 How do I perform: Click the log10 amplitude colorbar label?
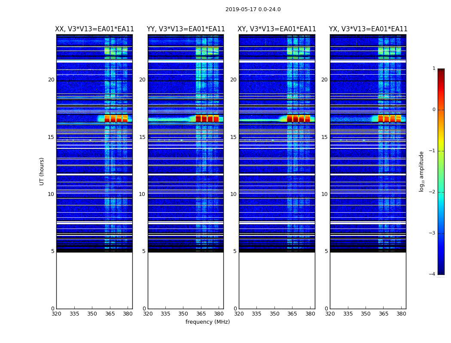tap(422, 171)
